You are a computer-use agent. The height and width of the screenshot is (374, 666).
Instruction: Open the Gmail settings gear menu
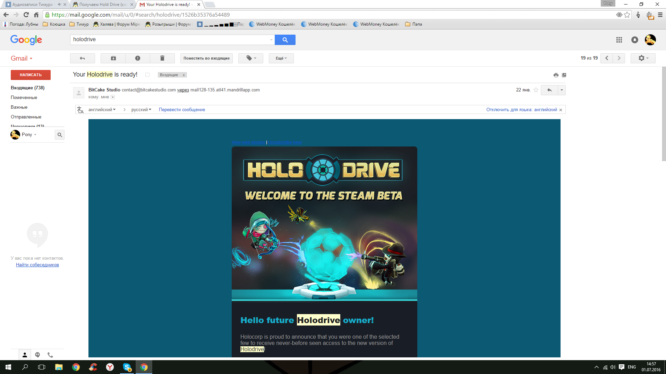click(x=643, y=58)
